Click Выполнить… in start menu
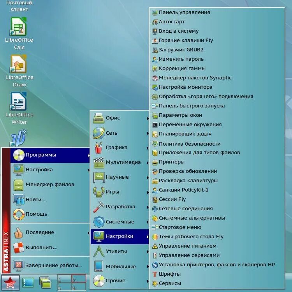292x292 pixels. pos(50,248)
